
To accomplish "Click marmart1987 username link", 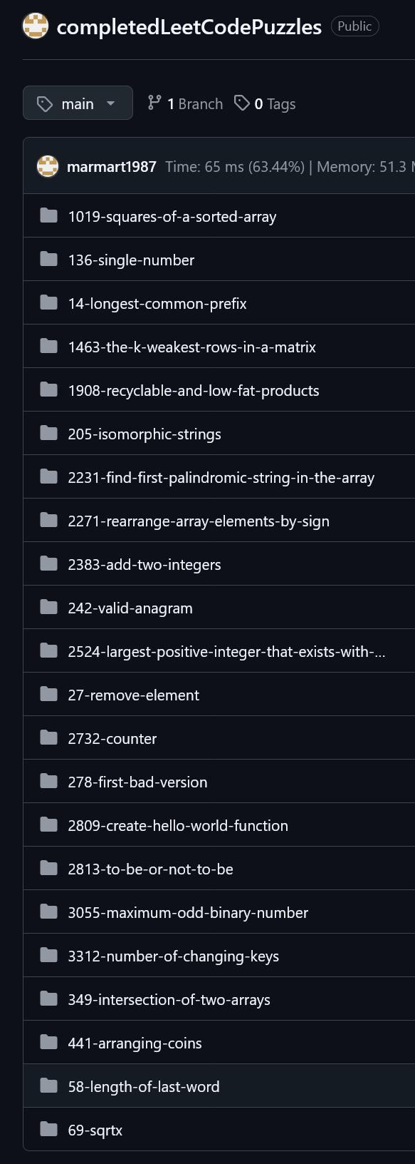I will (111, 166).
